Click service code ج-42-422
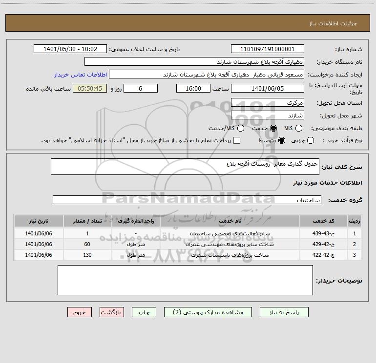 click(x=323, y=255)
